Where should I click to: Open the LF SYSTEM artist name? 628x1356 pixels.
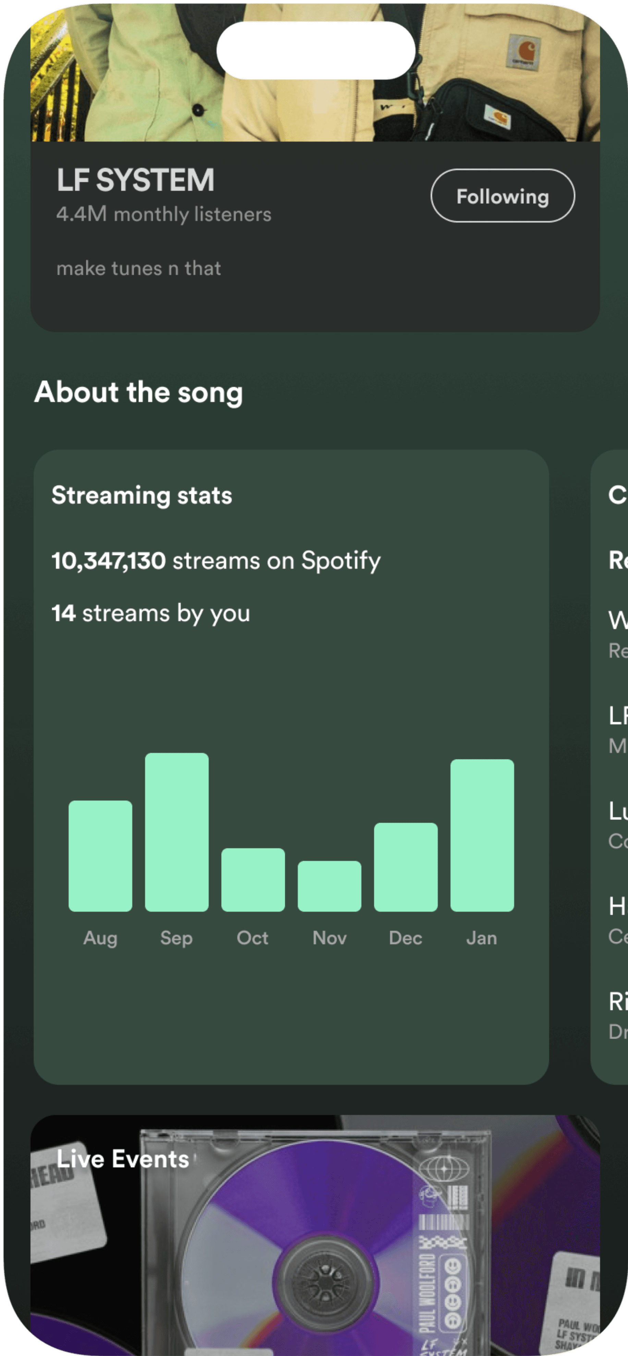[136, 180]
